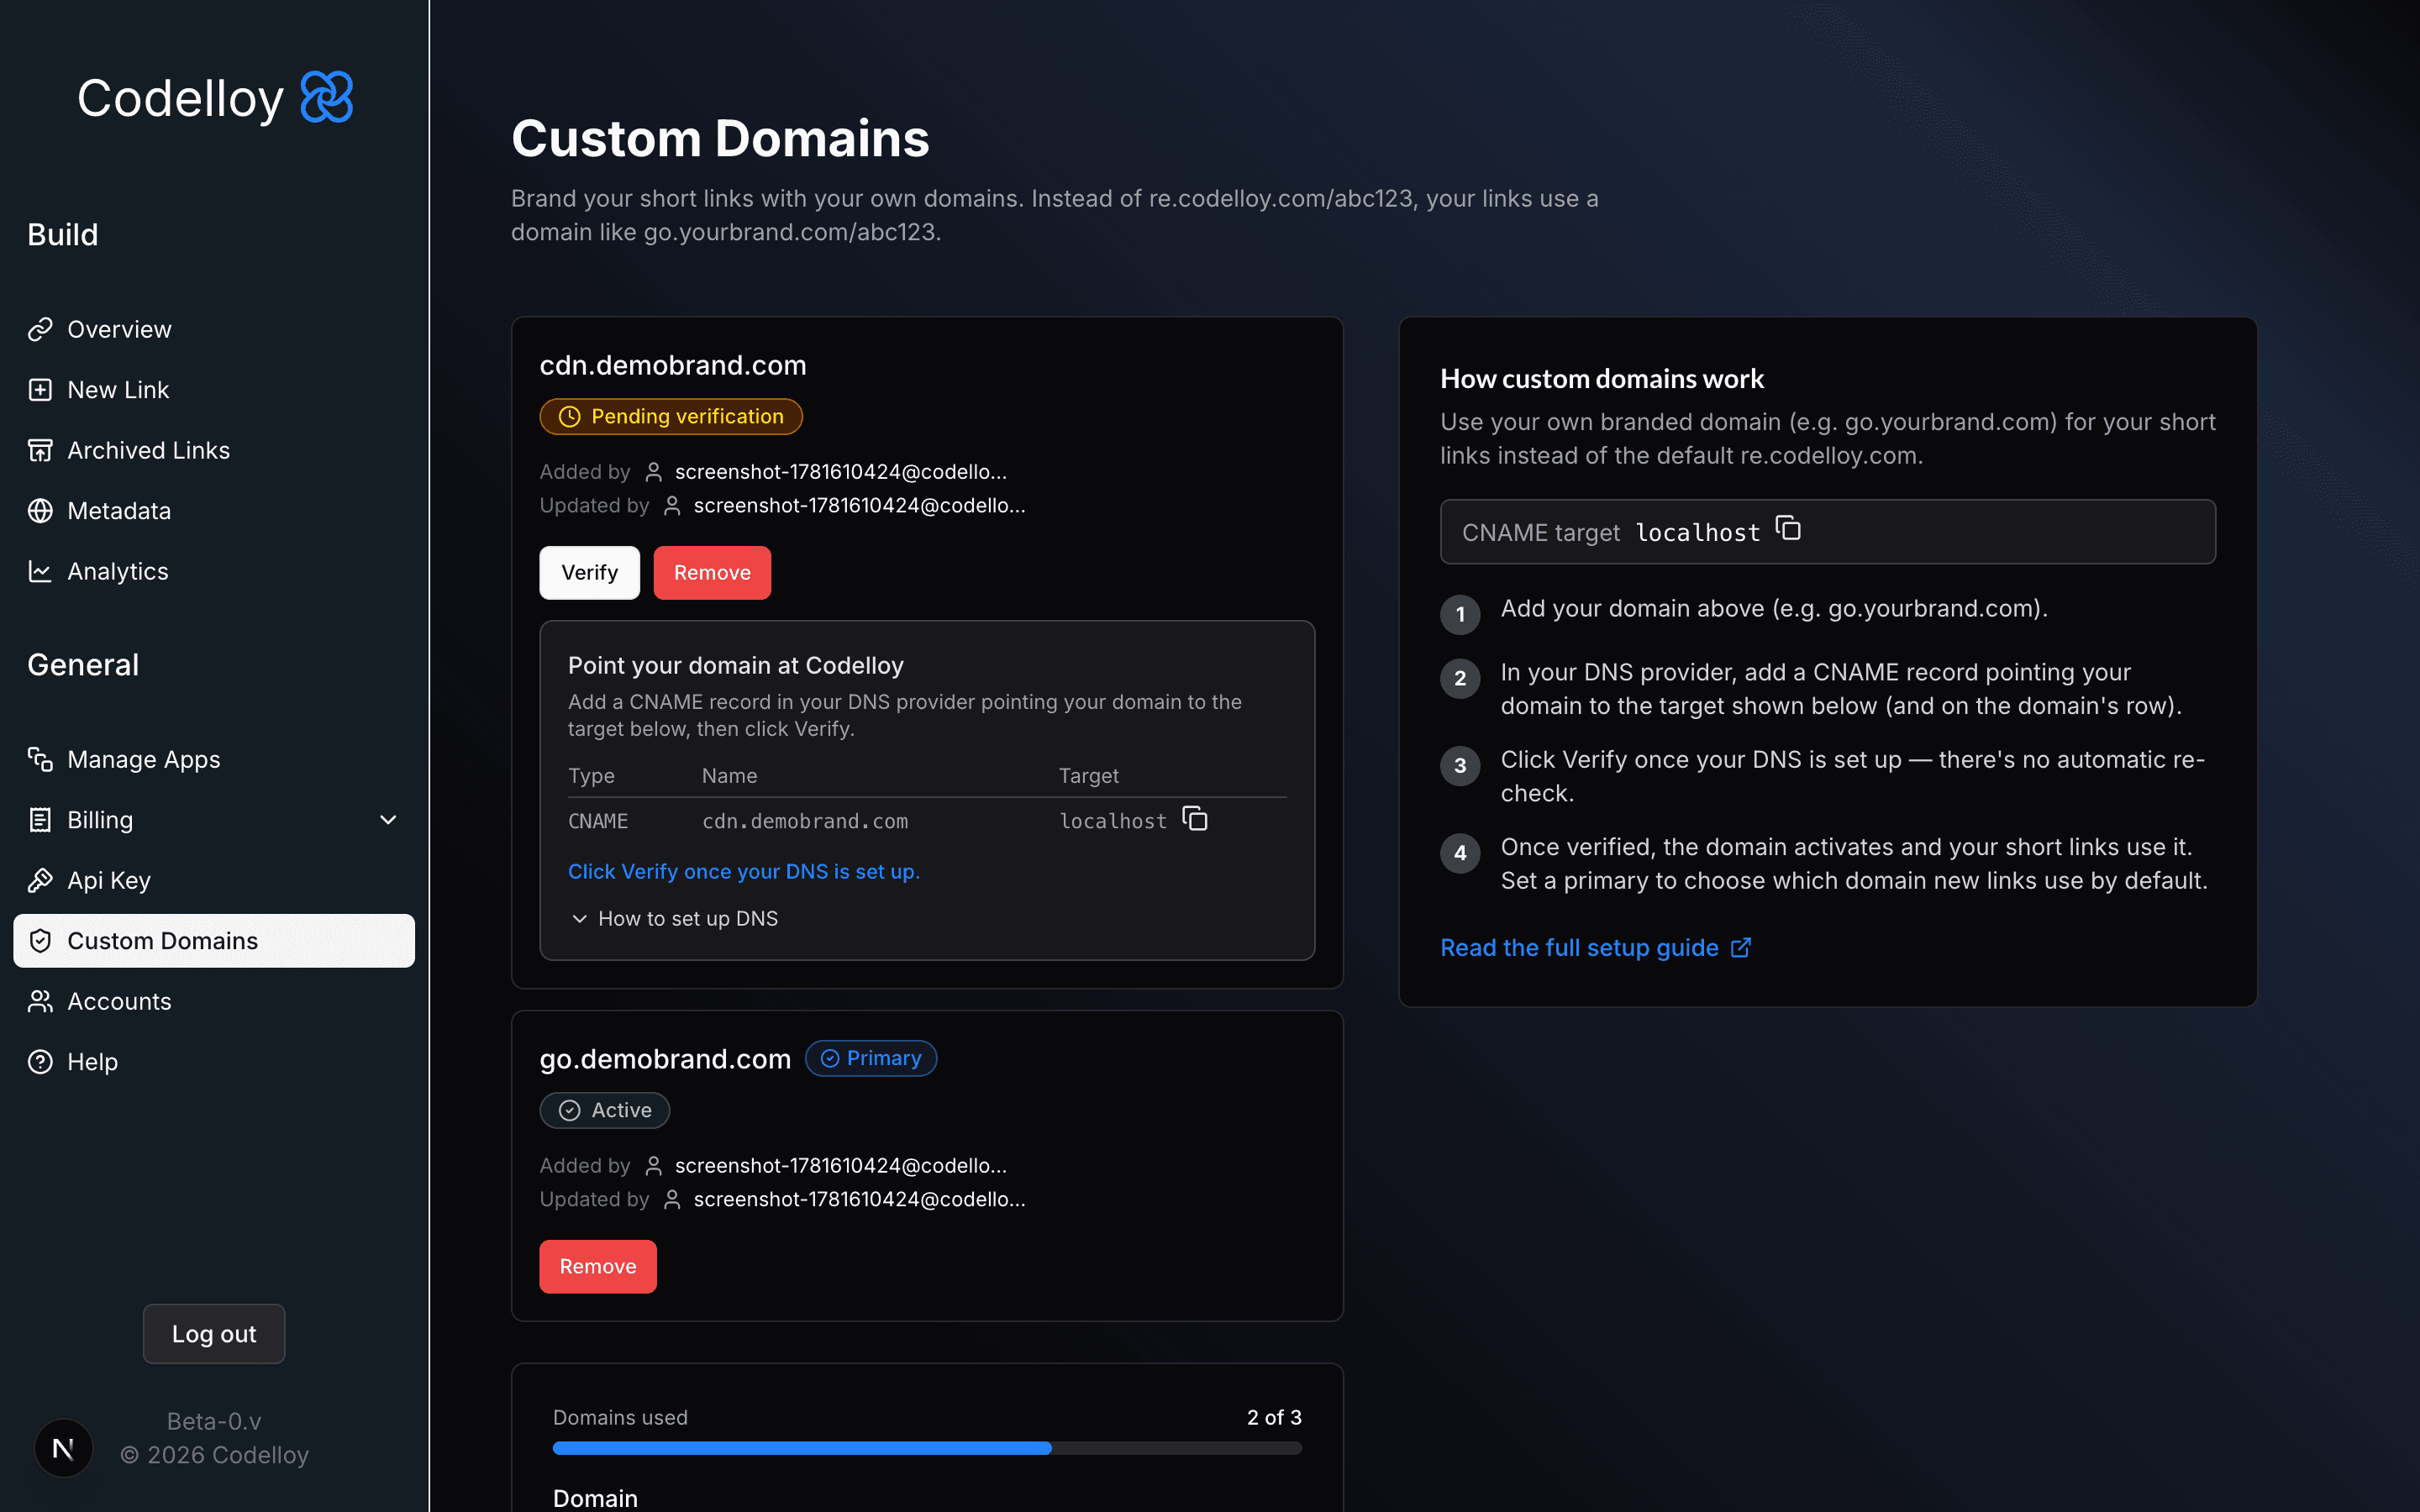
Task: Click the Primary badge on go.demobrand.com
Action: pos(871,1058)
